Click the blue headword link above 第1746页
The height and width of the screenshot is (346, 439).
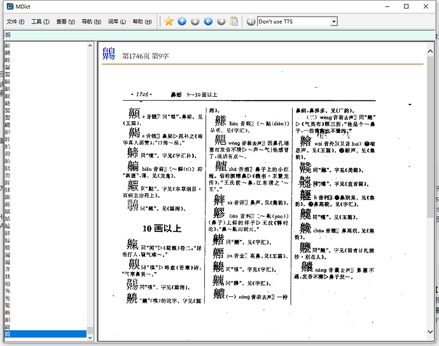pyautogui.click(x=108, y=54)
